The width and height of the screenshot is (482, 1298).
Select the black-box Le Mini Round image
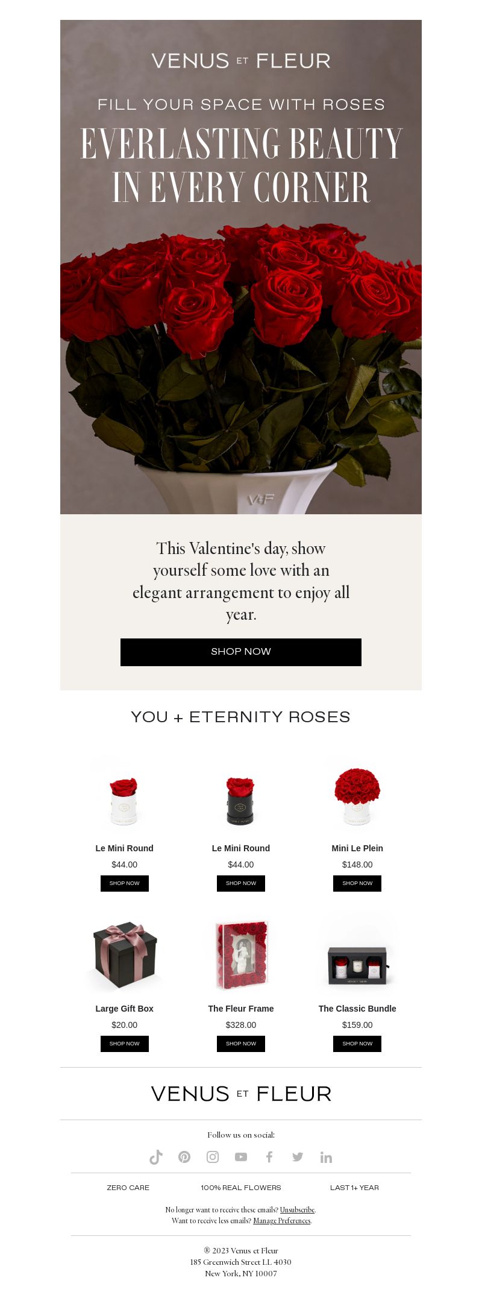241,796
